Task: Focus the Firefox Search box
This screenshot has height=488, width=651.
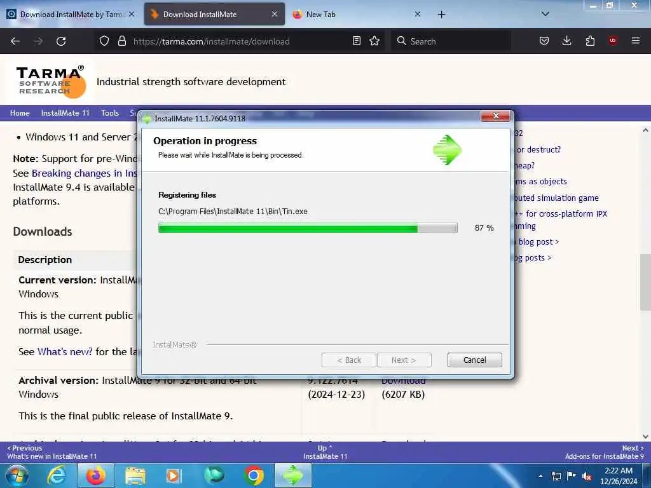Action: click(451, 41)
